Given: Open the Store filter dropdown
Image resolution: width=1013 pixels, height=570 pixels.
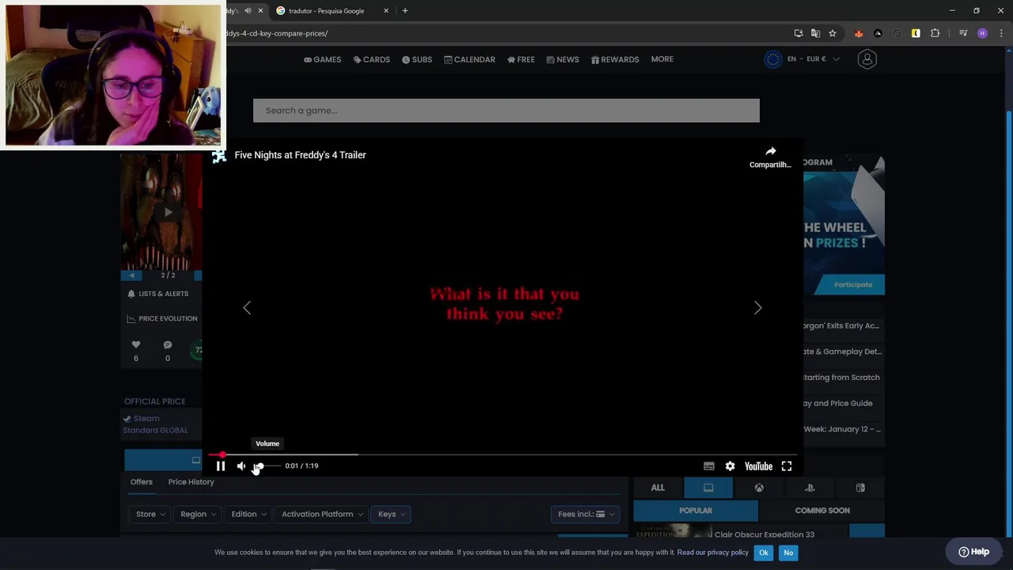Looking at the screenshot, I should coord(150,515).
